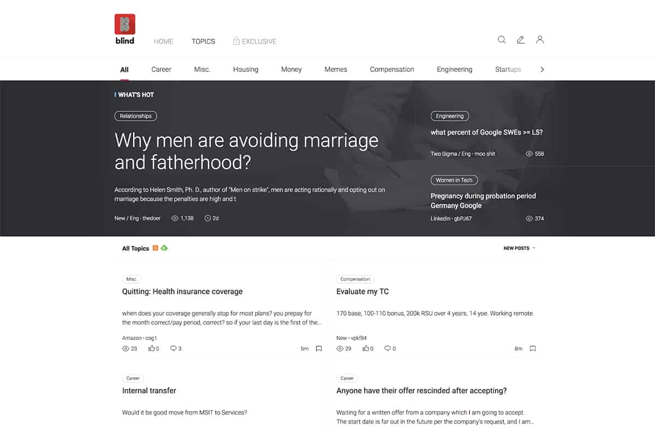This screenshot has width=655, height=432.
Task: Open comments on Health insurance coverage post
Action: 174,349
